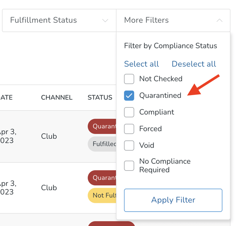Click the Deselect all link
The image size is (235, 226).
(194, 64)
